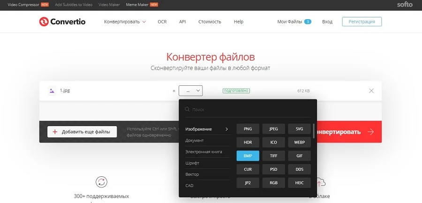Open the output format dropdown for 1.jpg
Image resolution: width=422 pixels, height=203 pixels.
click(190, 91)
